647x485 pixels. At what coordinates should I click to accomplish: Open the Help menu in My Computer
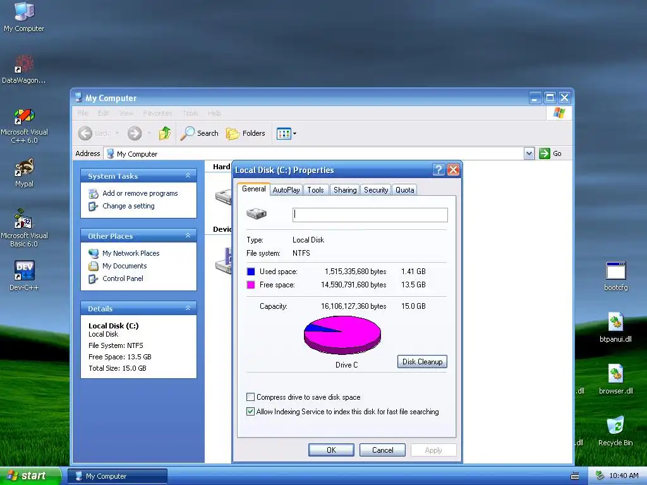[x=215, y=113]
